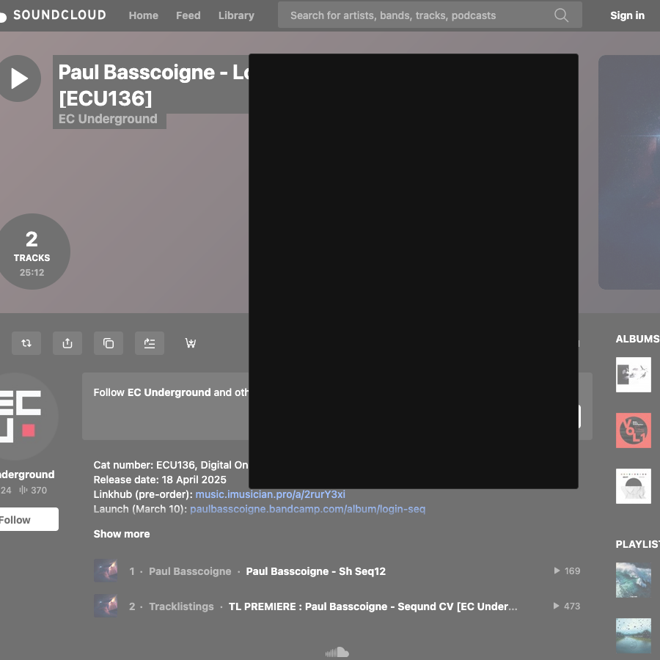Viewport: 660px width, 660px height.
Task: Click the Sign in button
Action: pyautogui.click(x=627, y=15)
